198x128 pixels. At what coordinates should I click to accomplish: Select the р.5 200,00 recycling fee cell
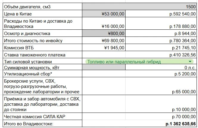click(140, 74)
